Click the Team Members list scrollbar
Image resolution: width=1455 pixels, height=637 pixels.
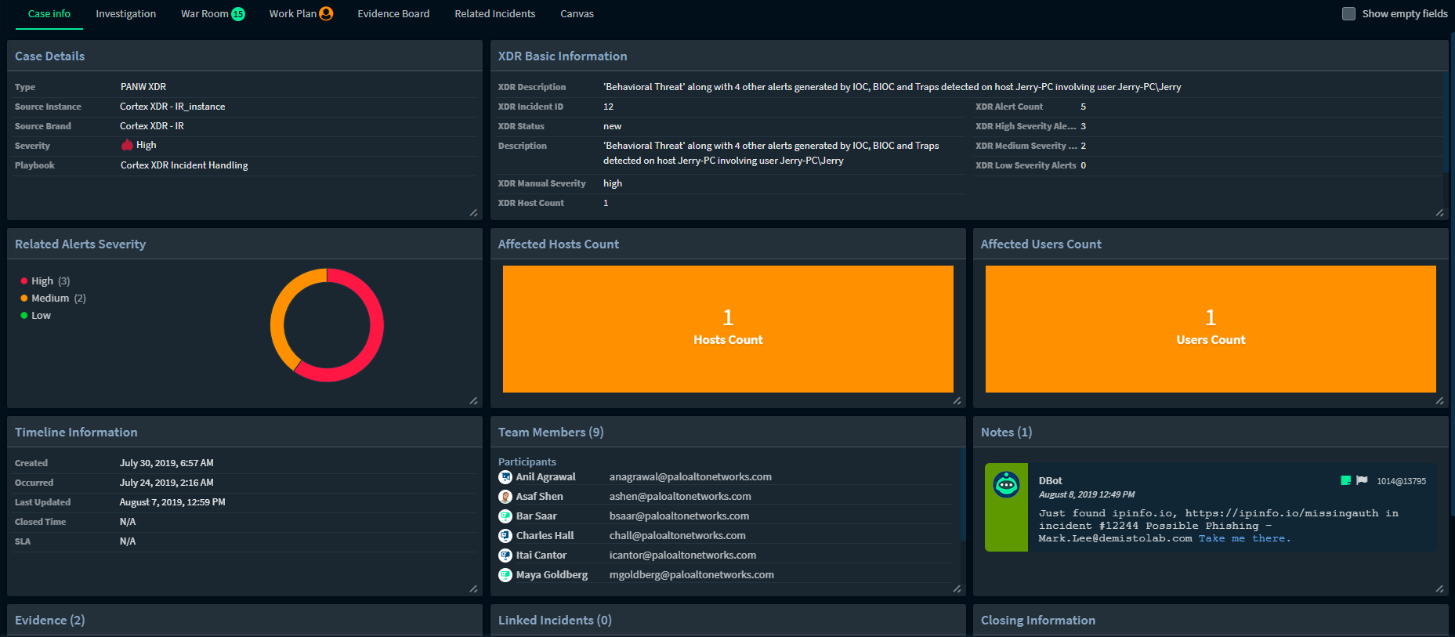[963, 495]
